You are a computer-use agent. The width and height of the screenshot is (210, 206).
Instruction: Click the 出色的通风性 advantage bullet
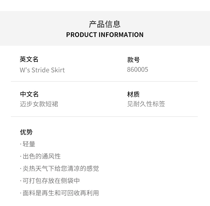point(41,156)
